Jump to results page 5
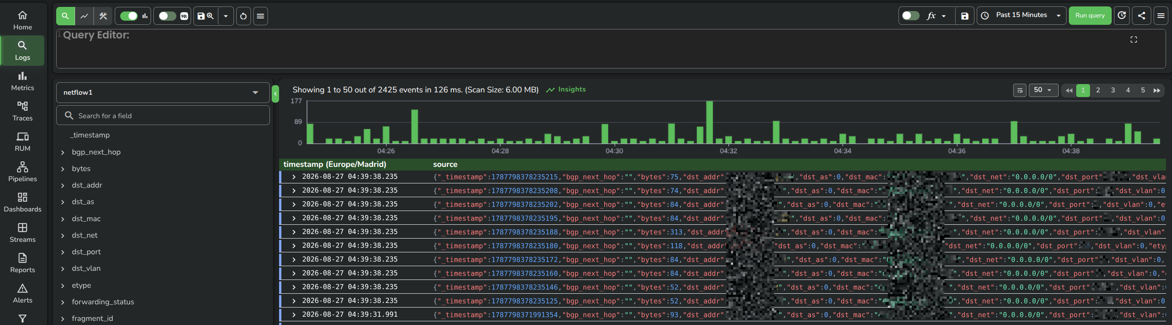The image size is (1172, 325). pos(1143,90)
